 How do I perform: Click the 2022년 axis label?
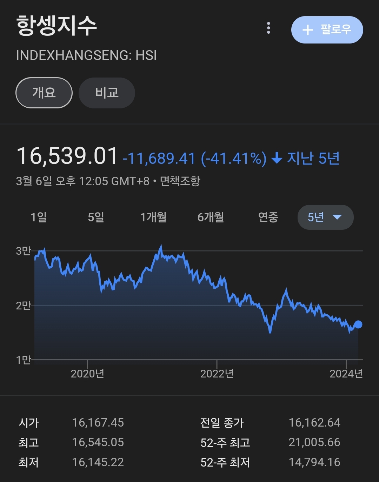click(217, 374)
